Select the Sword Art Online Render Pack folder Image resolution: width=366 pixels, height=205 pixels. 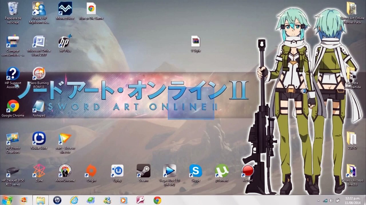click(x=352, y=13)
